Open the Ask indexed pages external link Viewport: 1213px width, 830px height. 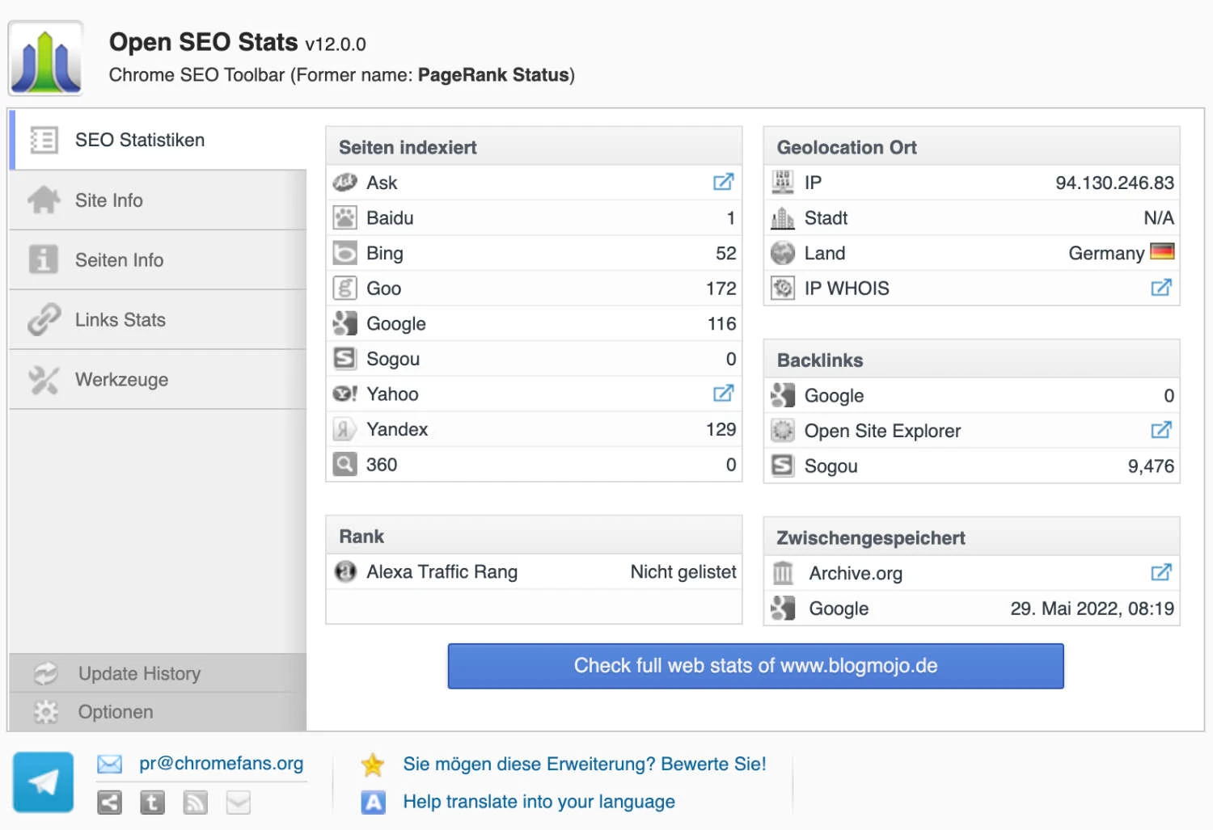pyautogui.click(x=722, y=182)
